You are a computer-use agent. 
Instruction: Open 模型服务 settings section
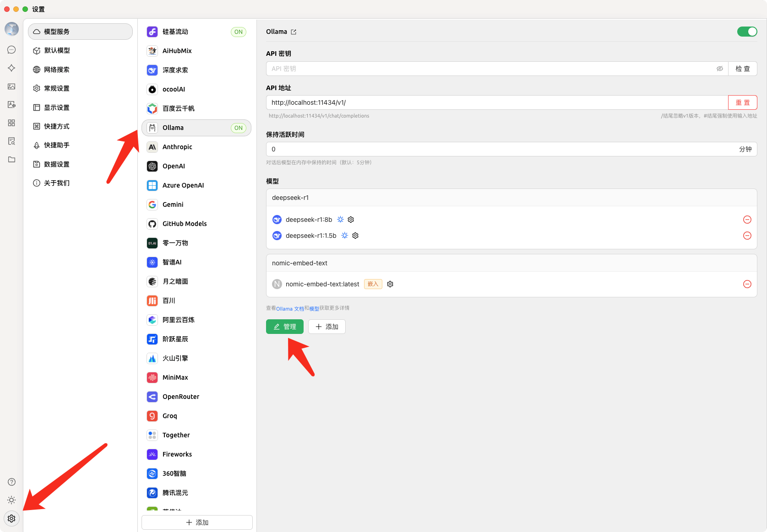(x=80, y=32)
